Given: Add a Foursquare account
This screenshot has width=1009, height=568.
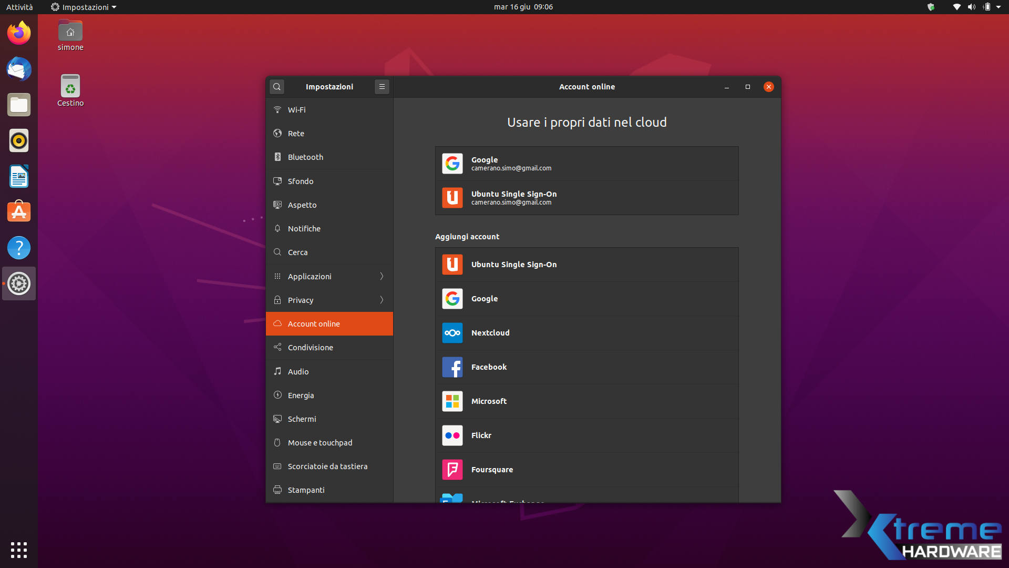Looking at the screenshot, I should (x=586, y=470).
